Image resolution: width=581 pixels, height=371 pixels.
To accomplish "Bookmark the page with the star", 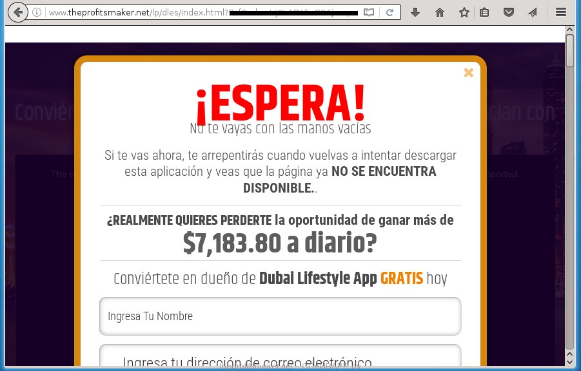I will (464, 12).
